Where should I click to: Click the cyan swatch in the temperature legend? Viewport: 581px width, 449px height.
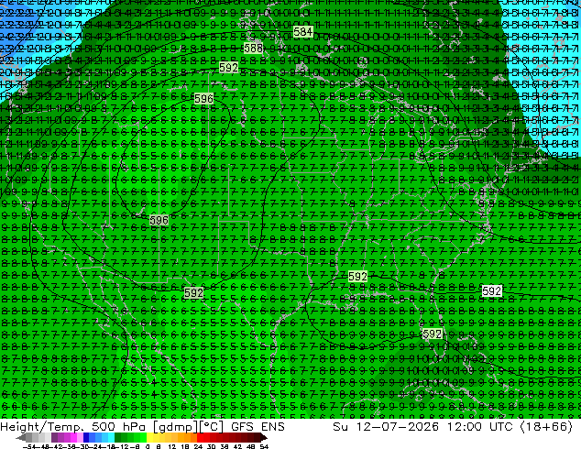tap(112, 437)
